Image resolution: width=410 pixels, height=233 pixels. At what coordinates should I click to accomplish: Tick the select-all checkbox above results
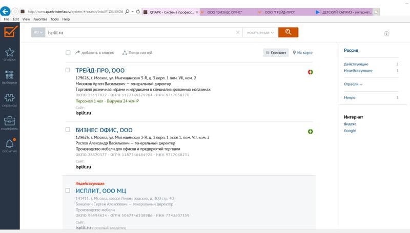[x=68, y=53]
